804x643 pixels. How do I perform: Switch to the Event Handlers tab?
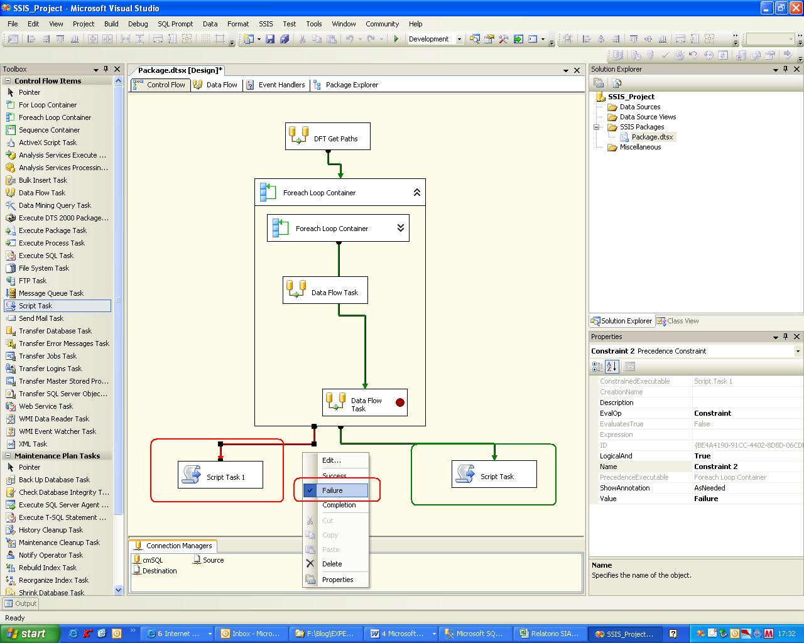[275, 85]
